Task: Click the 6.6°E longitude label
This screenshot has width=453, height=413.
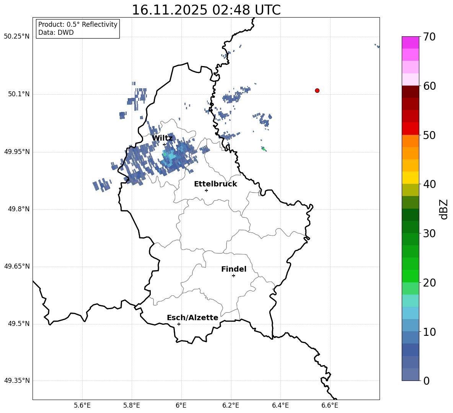Action: coord(330,405)
